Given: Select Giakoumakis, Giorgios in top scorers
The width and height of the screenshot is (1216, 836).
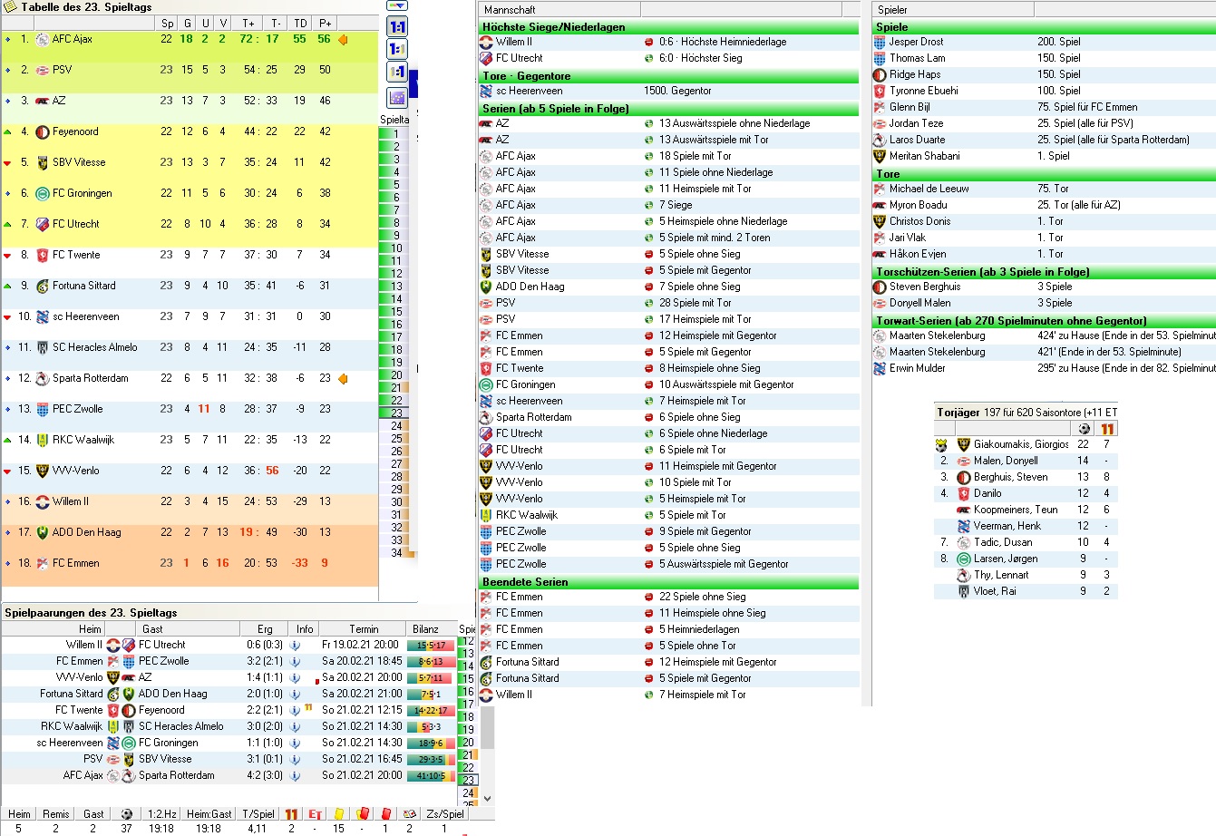Looking at the screenshot, I should click(x=1026, y=444).
